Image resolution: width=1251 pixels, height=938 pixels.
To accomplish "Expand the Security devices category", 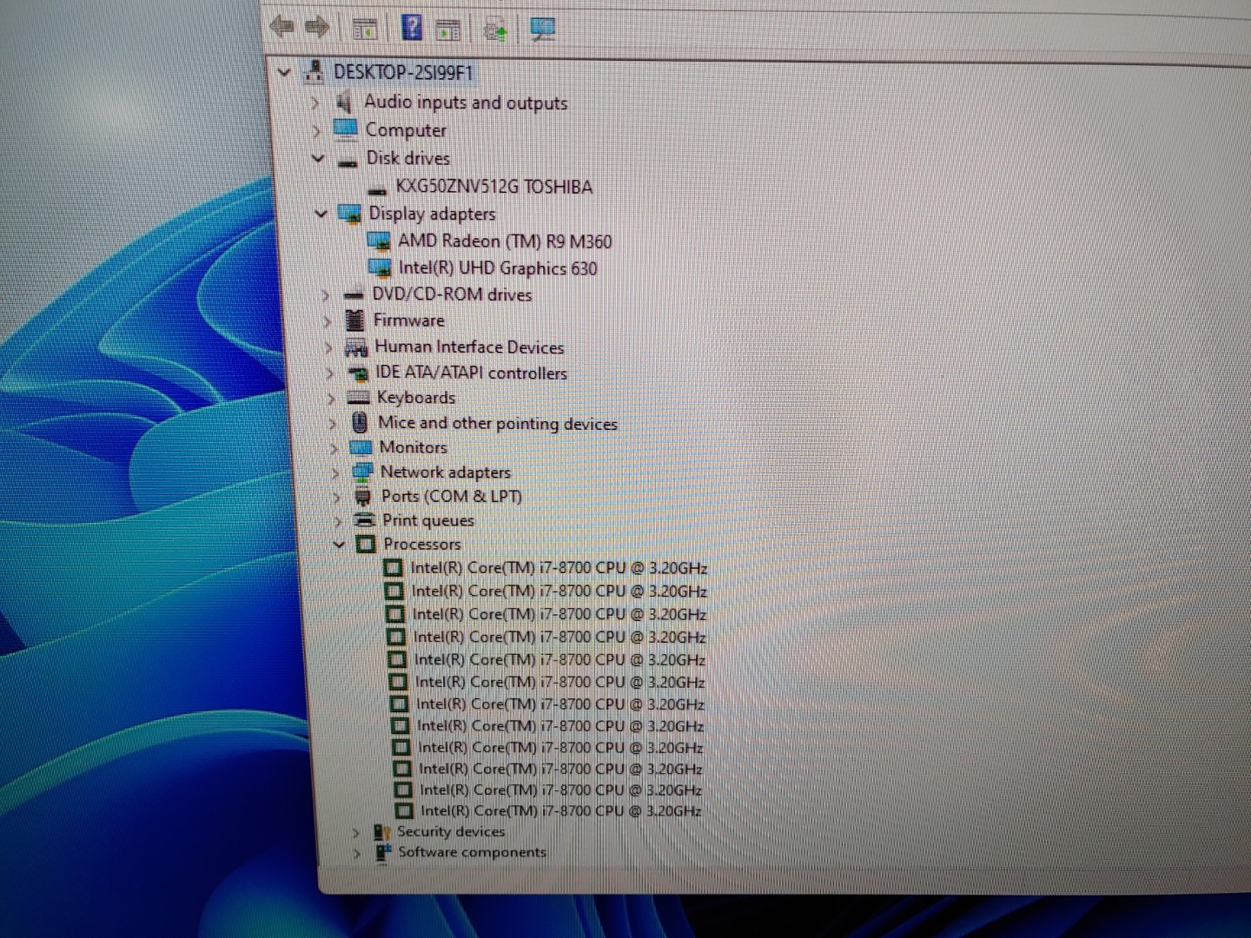I will click(355, 832).
